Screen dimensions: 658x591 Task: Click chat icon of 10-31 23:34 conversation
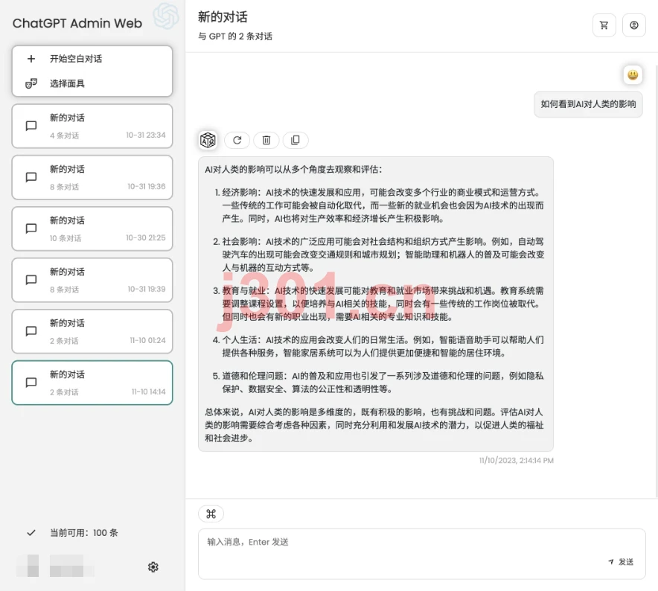click(31, 126)
